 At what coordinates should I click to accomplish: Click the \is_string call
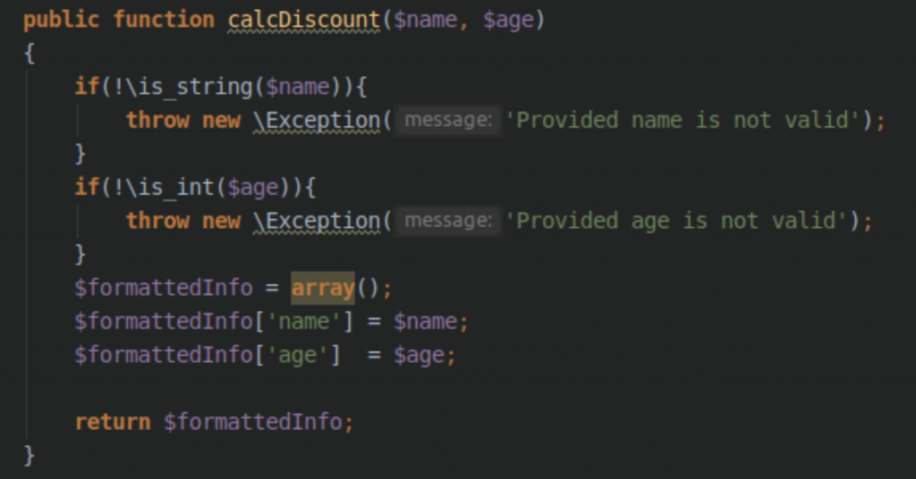pos(189,87)
